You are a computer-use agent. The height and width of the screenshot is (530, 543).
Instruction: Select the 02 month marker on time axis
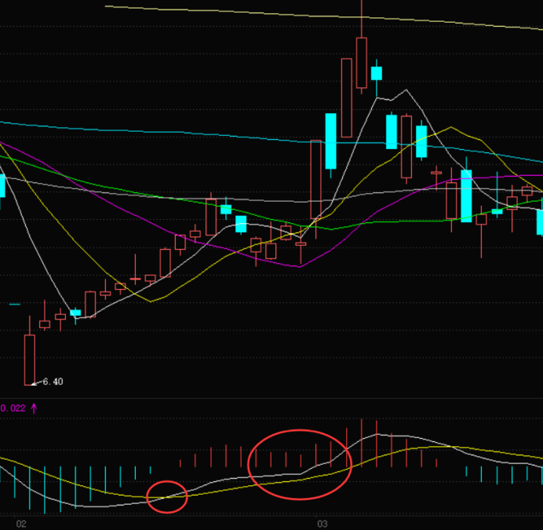[21, 524]
